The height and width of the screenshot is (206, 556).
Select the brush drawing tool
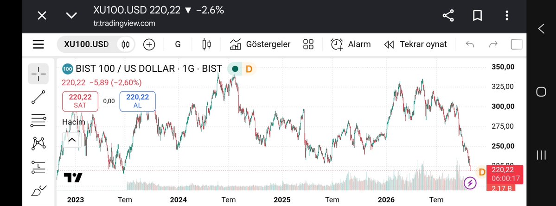(x=39, y=190)
